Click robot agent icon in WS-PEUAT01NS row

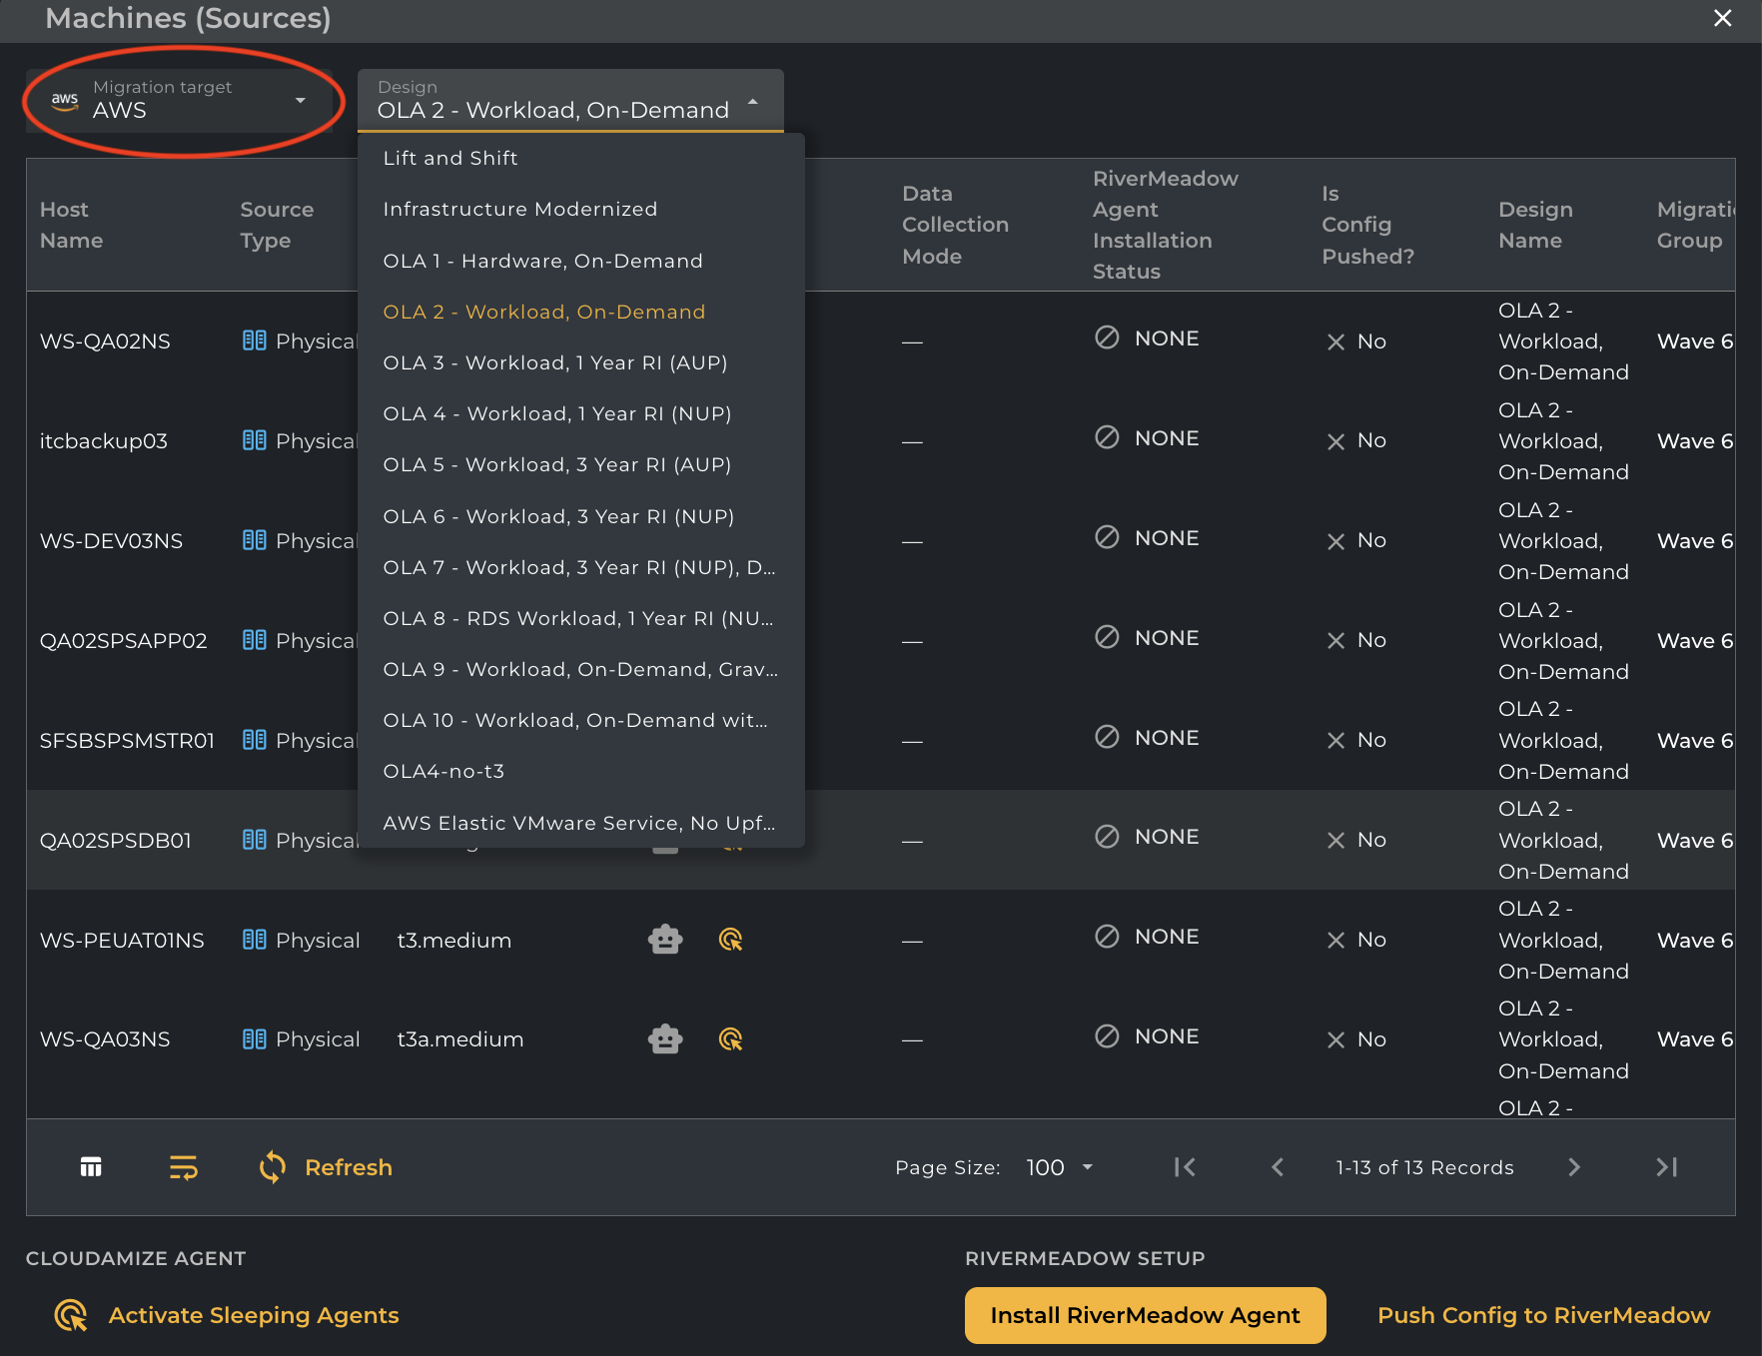click(x=665, y=940)
